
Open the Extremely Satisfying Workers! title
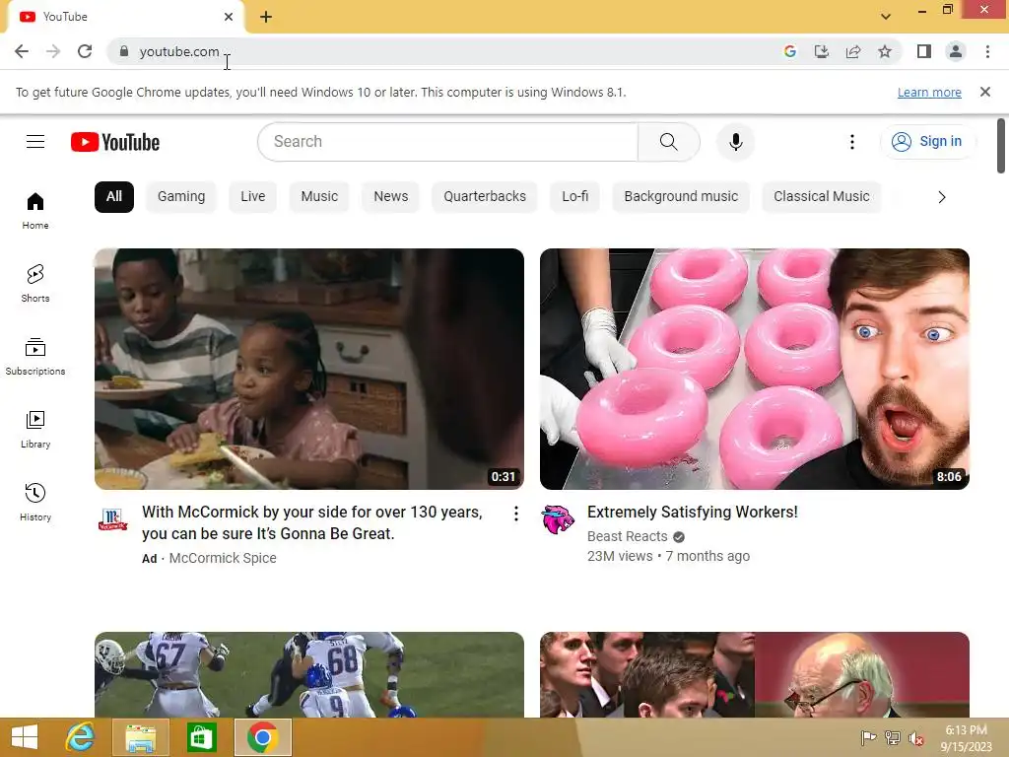pos(693,512)
